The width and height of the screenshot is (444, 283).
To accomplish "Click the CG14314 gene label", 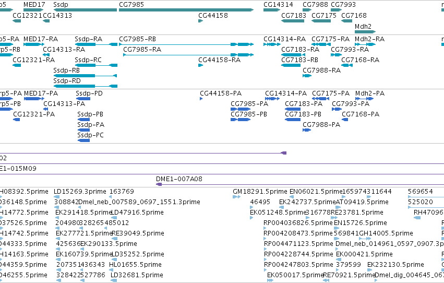I will [278, 5].
